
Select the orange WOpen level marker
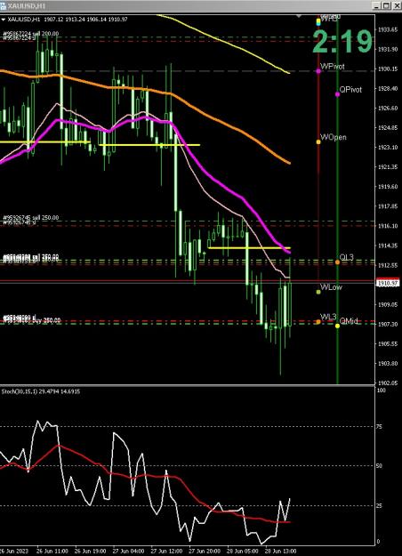click(x=318, y=141)
